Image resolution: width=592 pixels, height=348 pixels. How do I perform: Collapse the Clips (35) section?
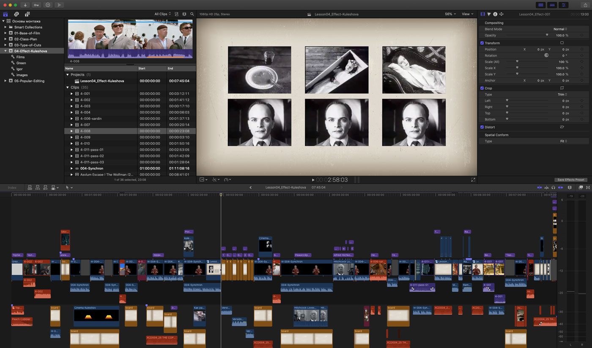coord(68,87)
